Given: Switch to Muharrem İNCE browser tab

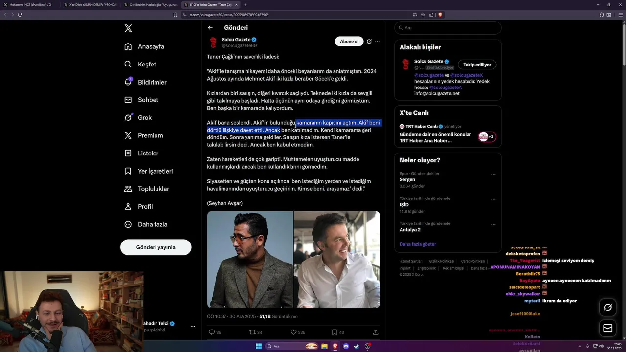Looking at the screenshot, I should [x=30, y=5].
